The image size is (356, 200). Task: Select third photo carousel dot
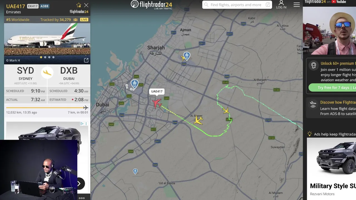point(49,57)
